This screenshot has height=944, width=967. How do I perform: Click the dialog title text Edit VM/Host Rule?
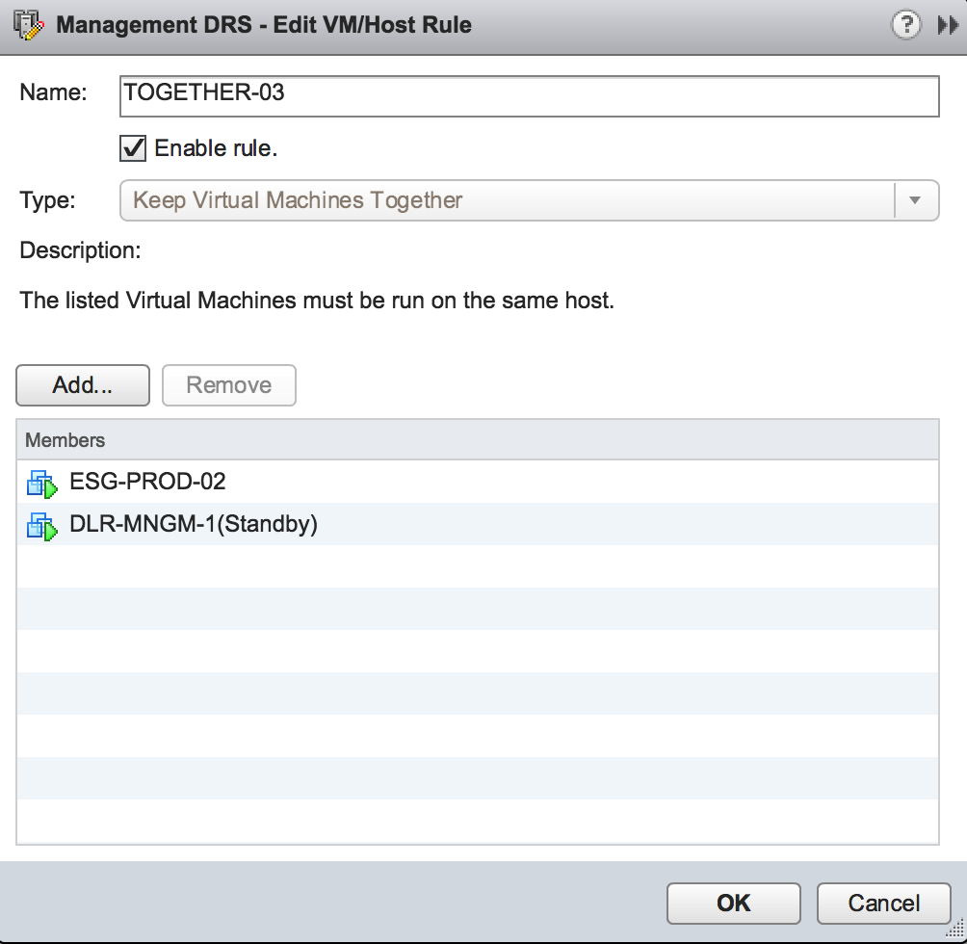(372, 25)
